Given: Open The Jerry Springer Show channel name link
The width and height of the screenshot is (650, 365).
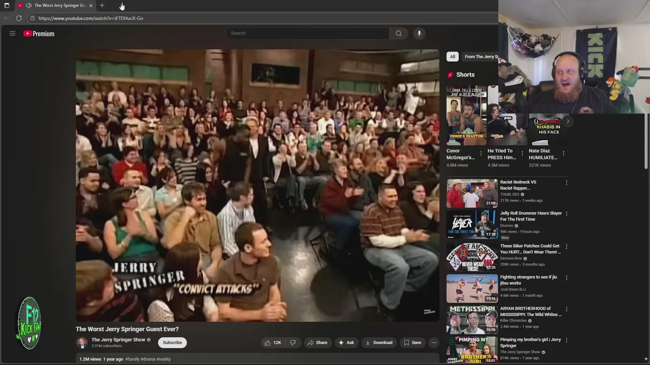Looking at the screenshot, I should tap(118, 340).
